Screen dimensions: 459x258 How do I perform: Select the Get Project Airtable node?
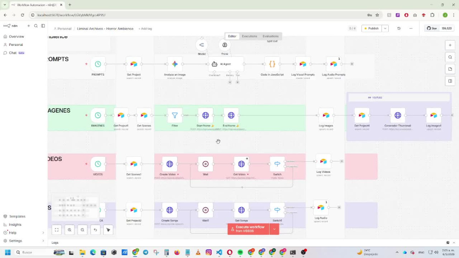(x=134, y=64)
